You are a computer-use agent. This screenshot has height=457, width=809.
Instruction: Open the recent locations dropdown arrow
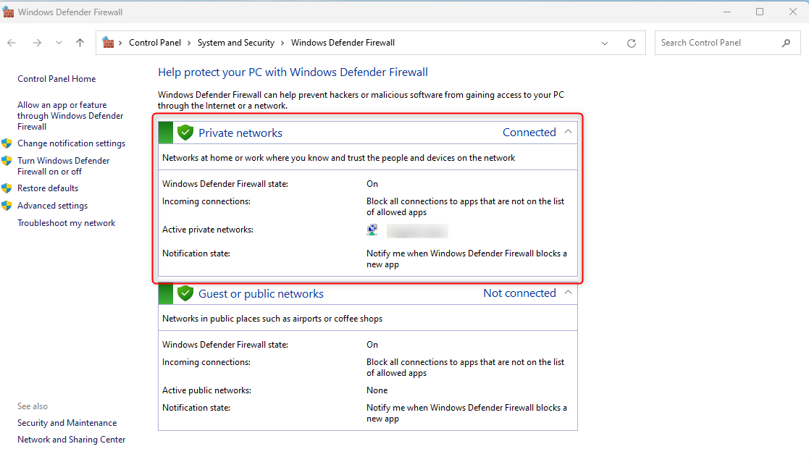pos(59,43)
